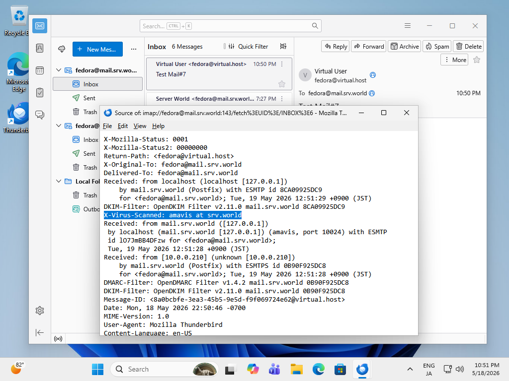Open the menu for Test Mail#7 row
Image resolution: width=509 pixels, height=381 pixels.
point(282,64)
